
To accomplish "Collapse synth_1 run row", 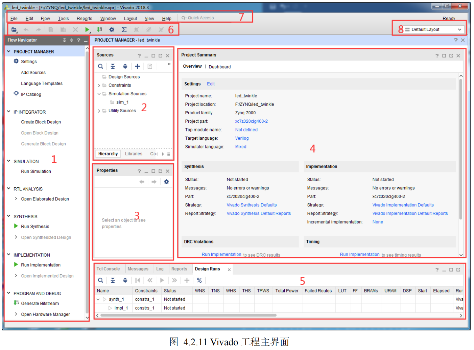I will (x=98, y=299).
